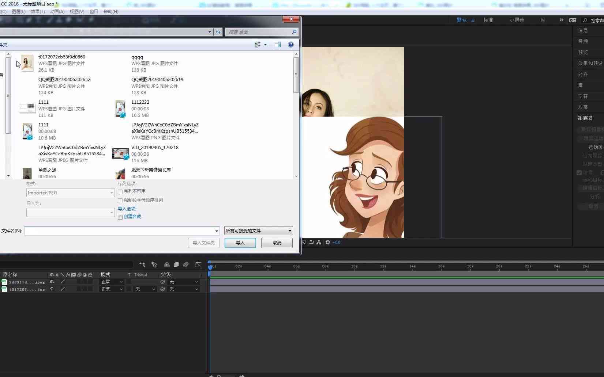Click the Import Folder (导入文件夹) button
Image resolution: width=604 pixels, height=377 pixels.
(x=204, y=243)
